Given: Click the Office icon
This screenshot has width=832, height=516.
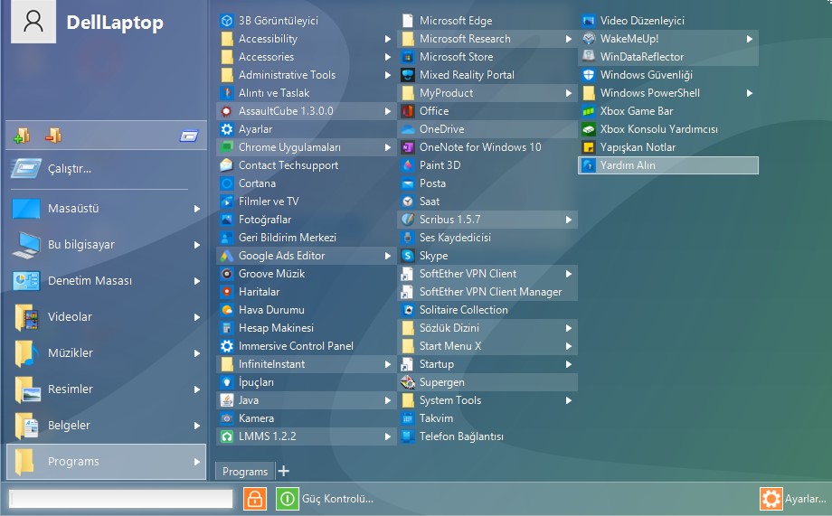Looking at the screenshot, I should click(x=408, y=111).
